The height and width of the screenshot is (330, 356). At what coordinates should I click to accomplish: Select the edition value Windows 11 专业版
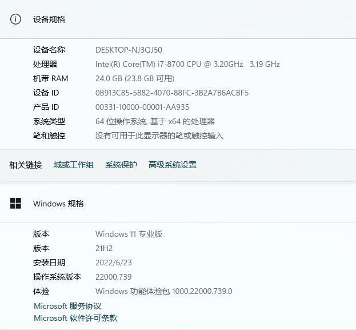(x=129, y=234)
